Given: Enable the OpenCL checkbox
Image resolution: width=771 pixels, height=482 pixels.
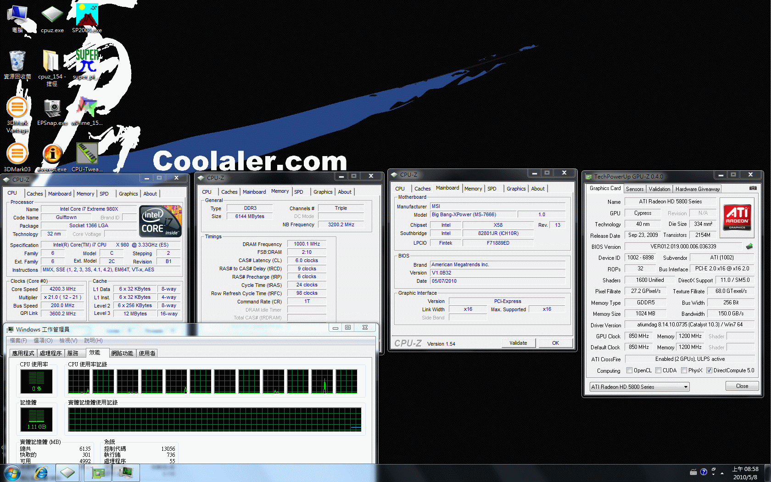Looking at the screenshot, I should click(x=630, y=370).
